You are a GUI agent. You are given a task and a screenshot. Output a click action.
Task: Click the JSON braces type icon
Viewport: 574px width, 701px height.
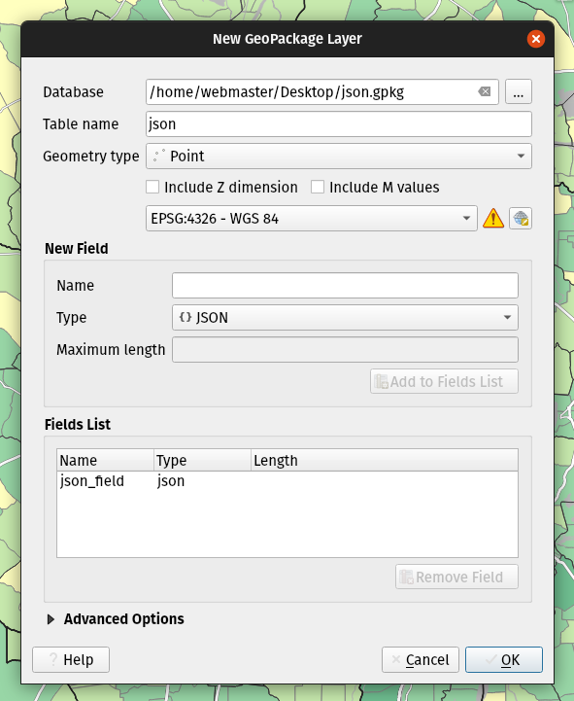click(185, 317)
